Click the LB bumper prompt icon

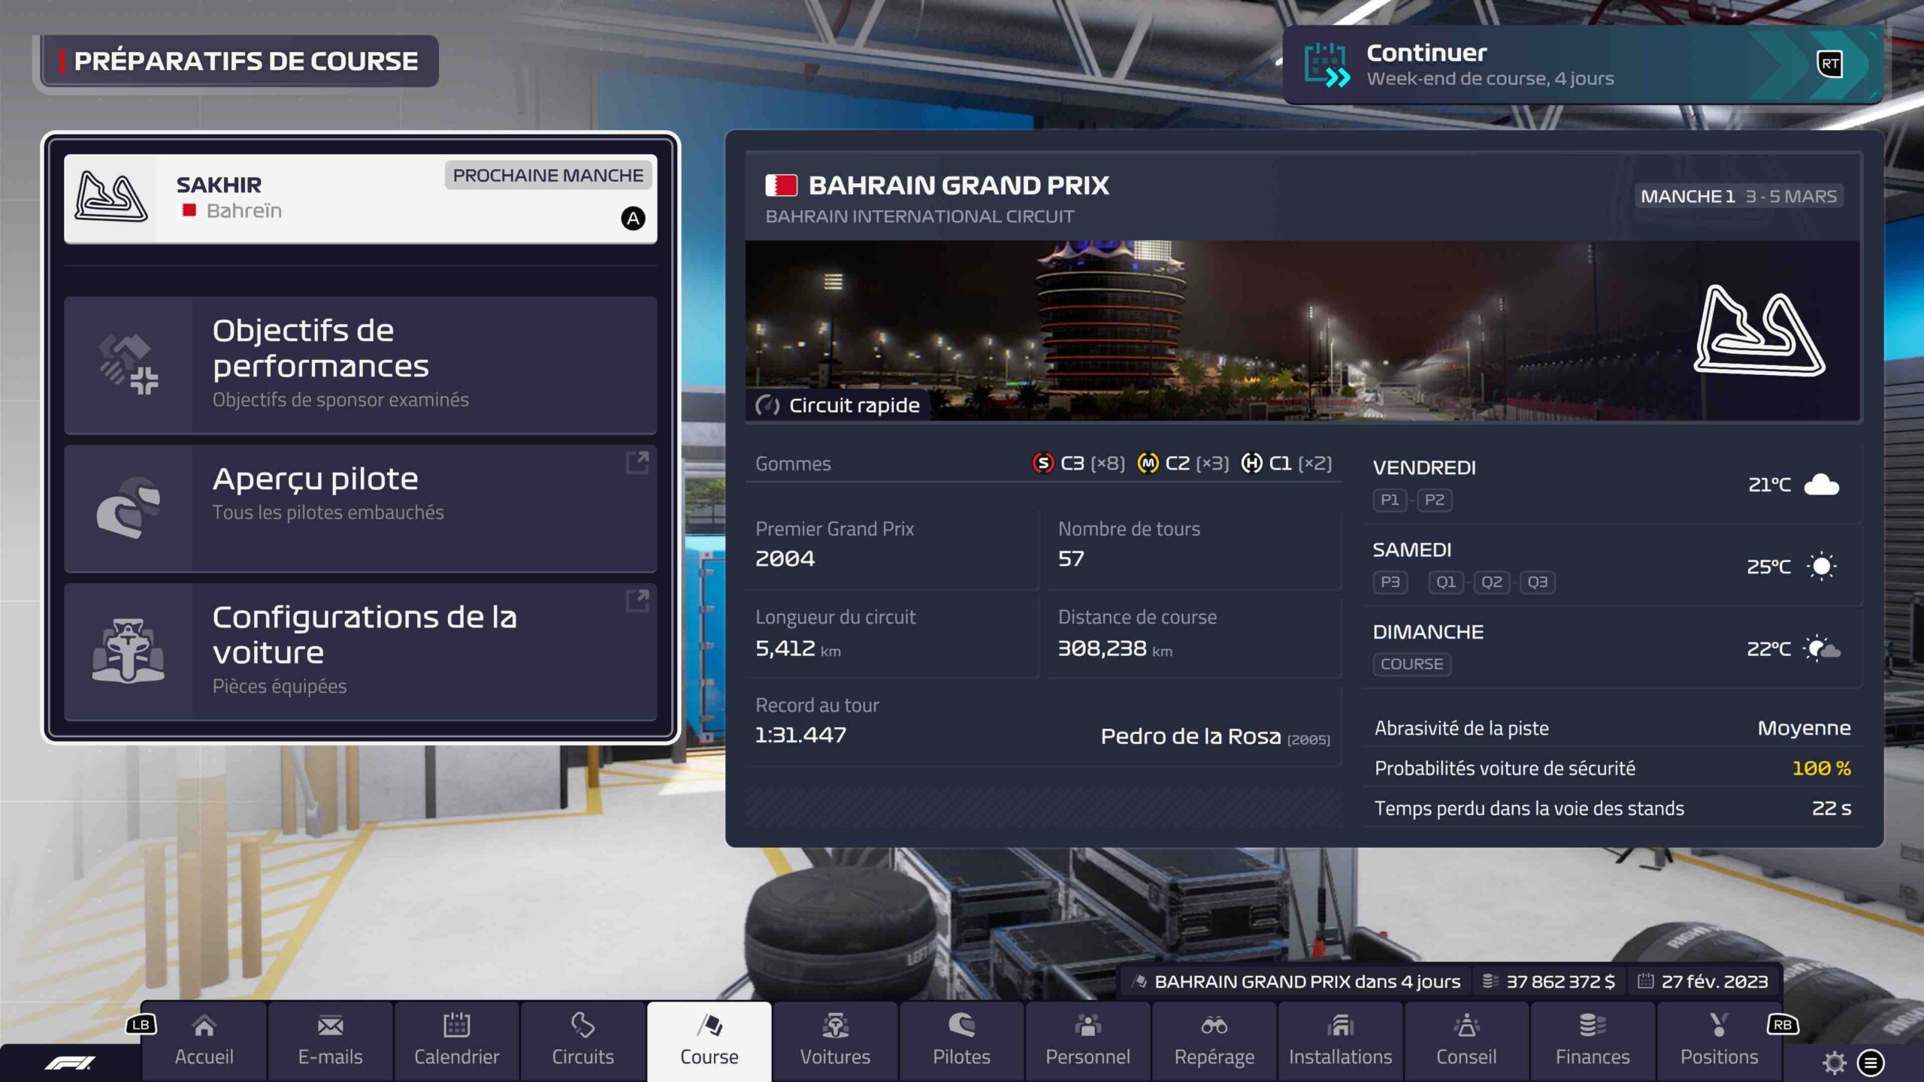pyautogui.click(x=141, y=1024)
